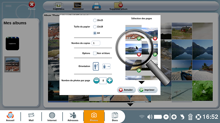The image size is (220, 123).
Task: Select the 10x15 paper size
Action: tap(95, 20)
